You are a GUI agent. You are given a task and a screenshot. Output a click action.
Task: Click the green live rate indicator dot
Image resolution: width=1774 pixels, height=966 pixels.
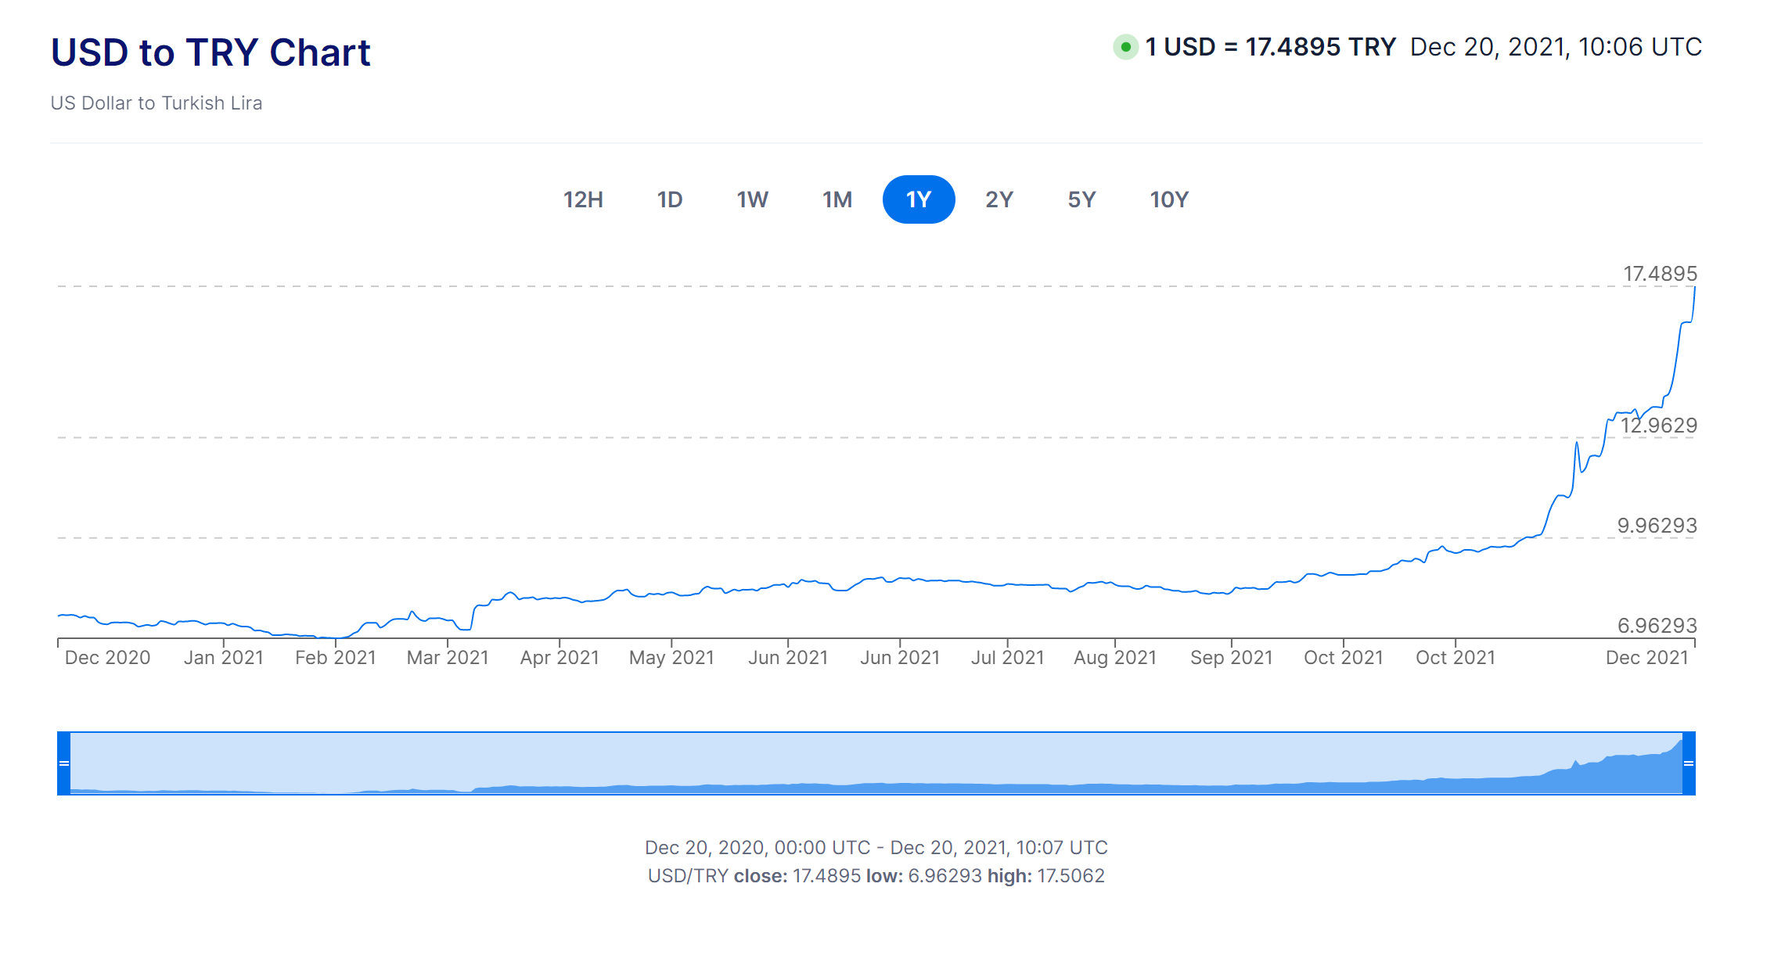coord(1125,47)
